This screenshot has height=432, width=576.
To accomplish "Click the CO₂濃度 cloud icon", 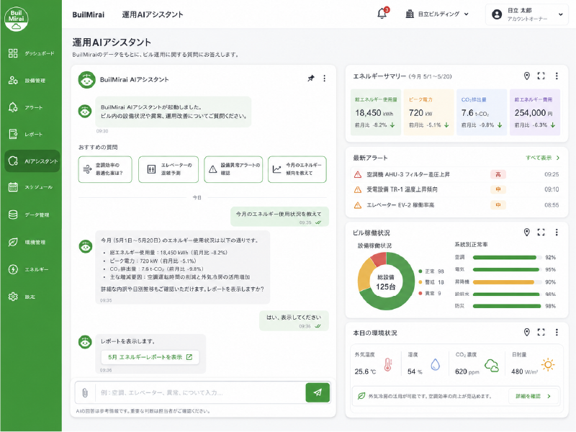I will (492, 366).
